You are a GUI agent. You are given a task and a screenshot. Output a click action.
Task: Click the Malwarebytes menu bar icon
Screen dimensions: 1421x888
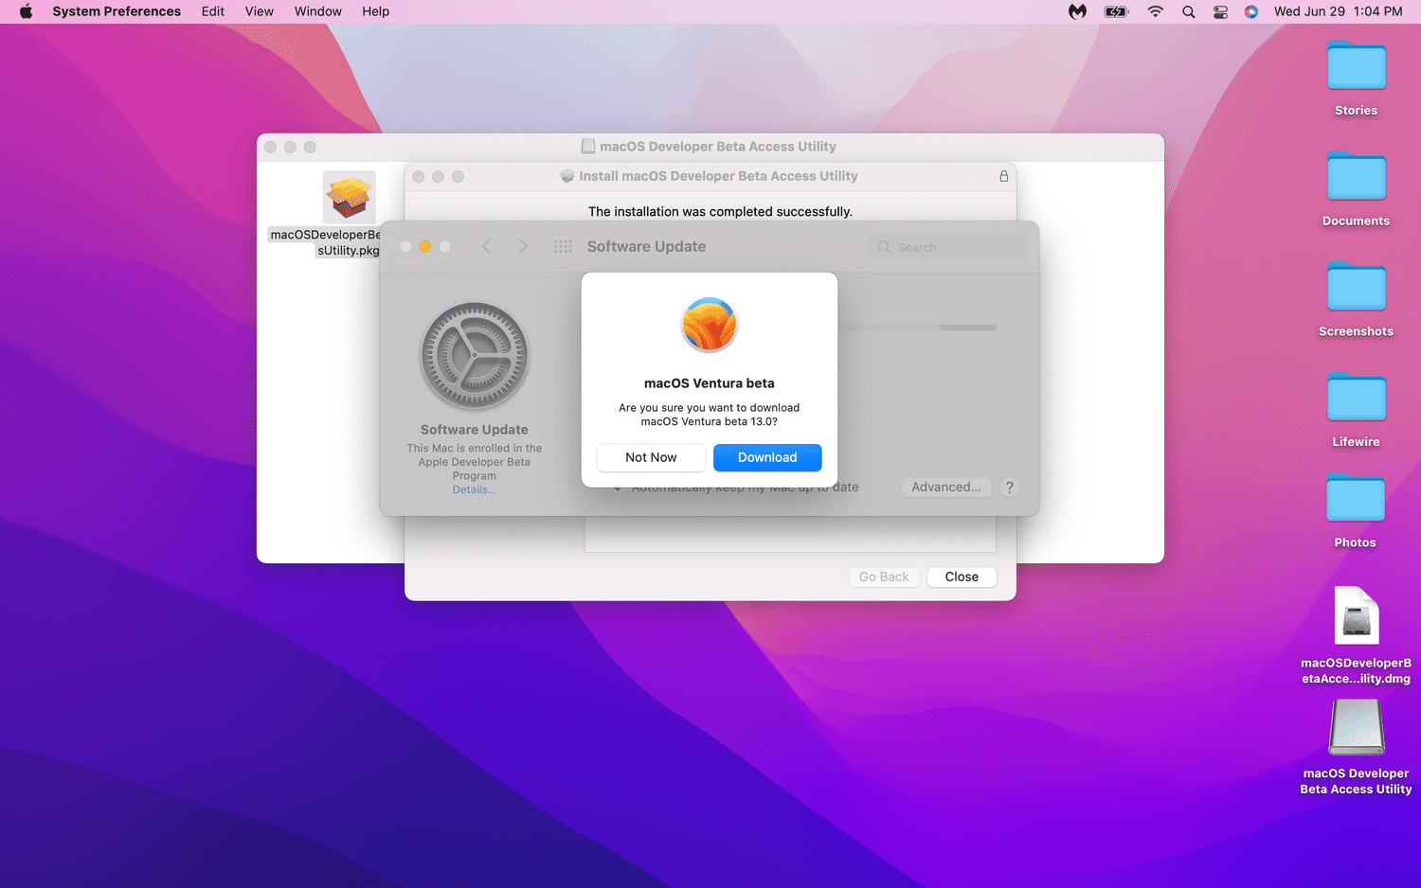(x=1077, y=11)
